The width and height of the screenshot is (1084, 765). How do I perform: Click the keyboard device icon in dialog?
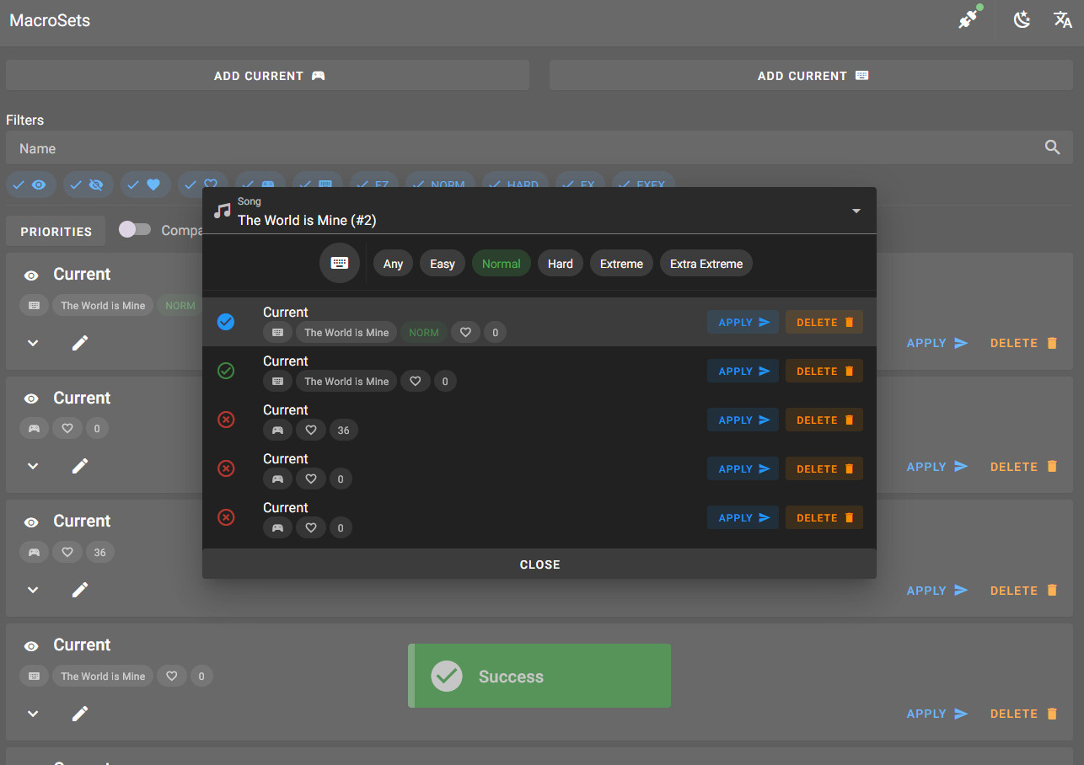(x=339, y=263)
